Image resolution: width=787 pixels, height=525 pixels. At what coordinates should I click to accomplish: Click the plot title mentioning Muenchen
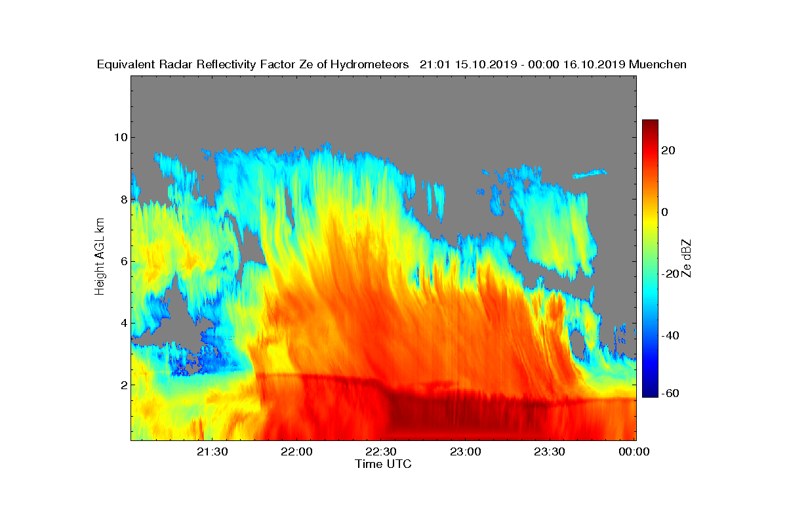point(392,64)
